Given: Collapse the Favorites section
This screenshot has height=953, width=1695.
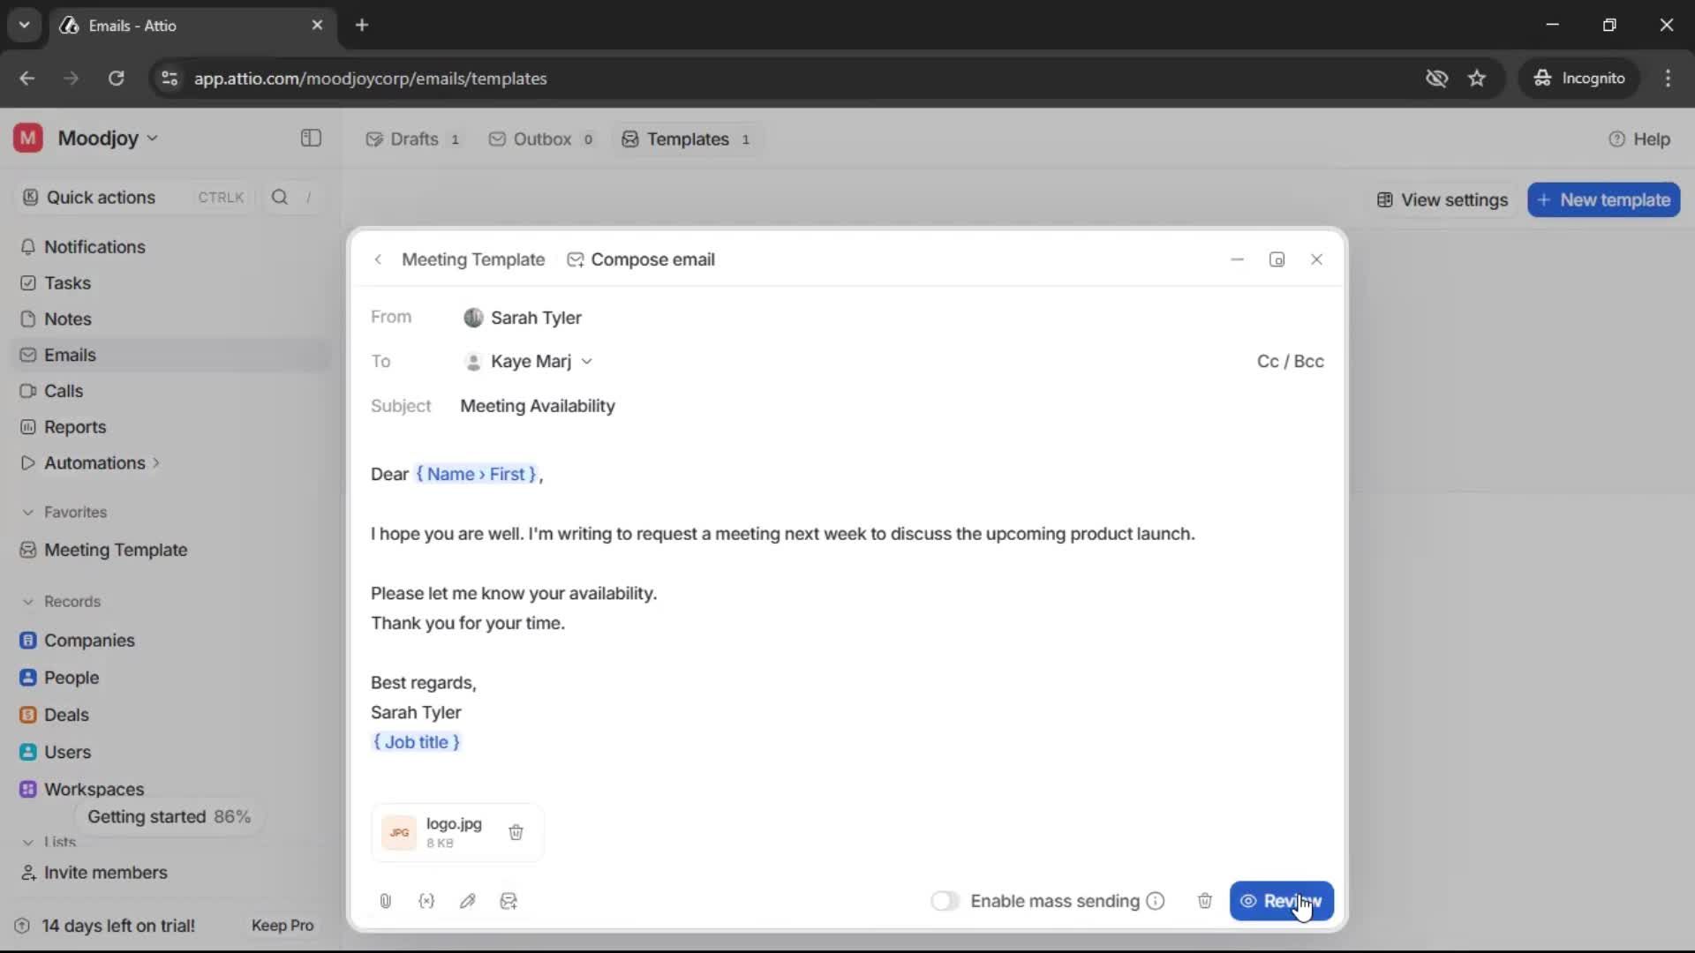Looking at the screenshot, I should (29, 513).
